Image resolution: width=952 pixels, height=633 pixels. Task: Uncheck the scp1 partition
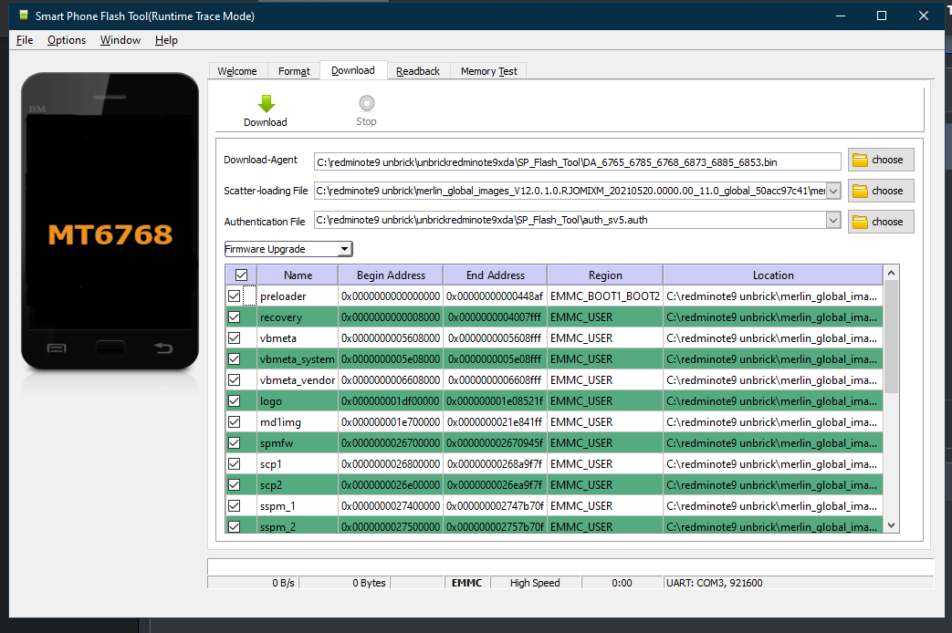tap(234, 463)
